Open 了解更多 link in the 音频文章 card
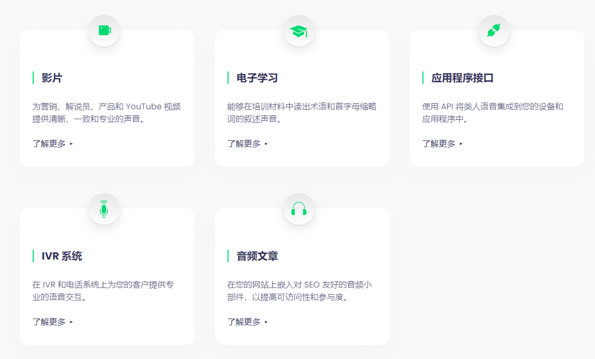 244,322
